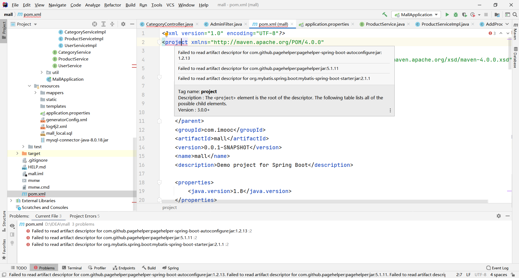Open the Terminal tool window
Image resolution: width=519 pixels, height=278 pixels.
coord(72,268)
